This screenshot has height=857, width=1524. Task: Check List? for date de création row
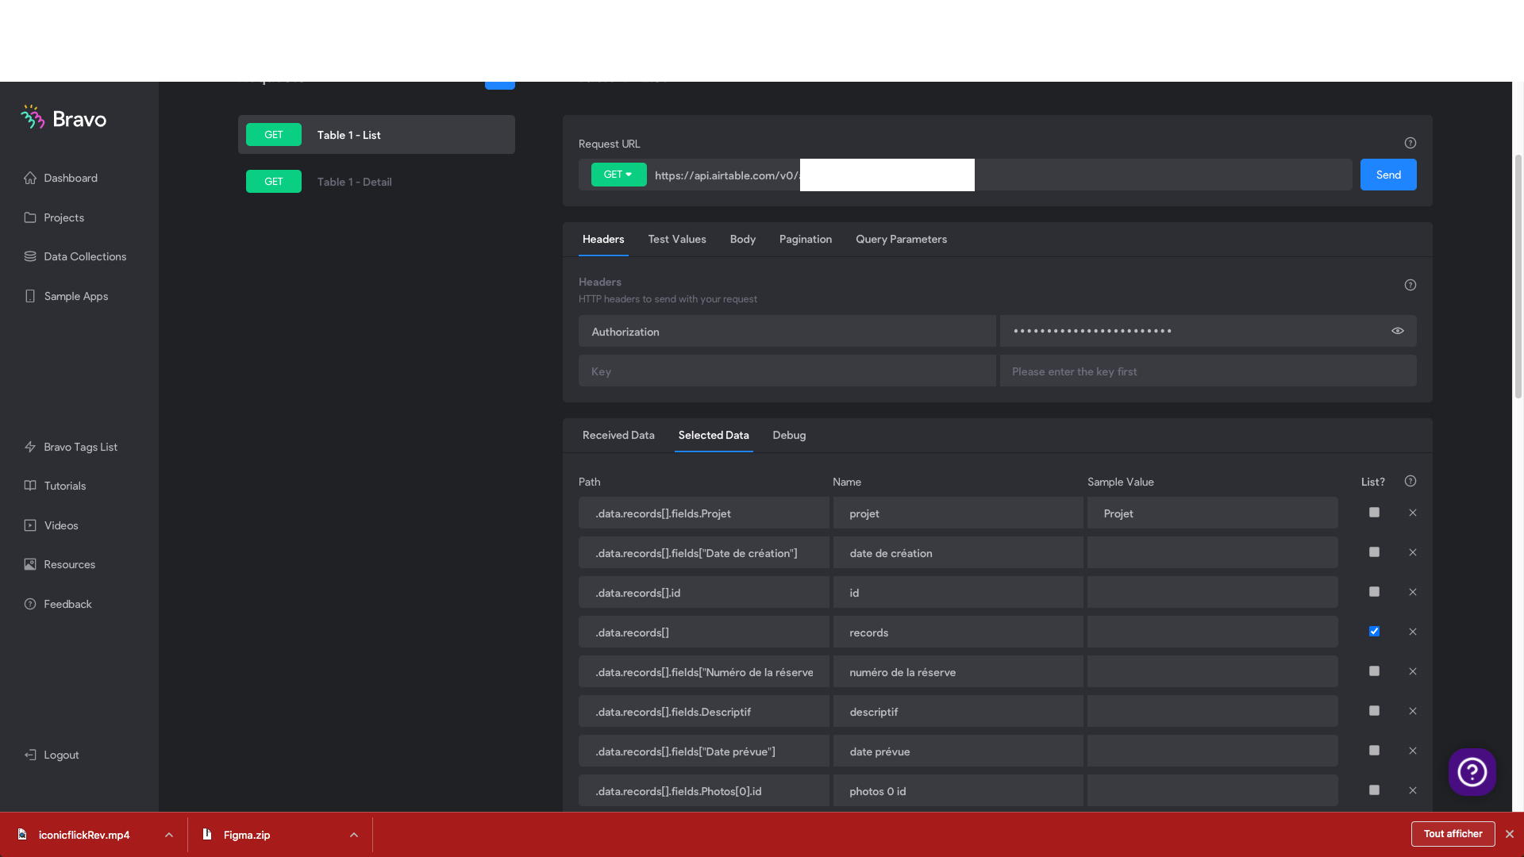tap(1374, 552)
